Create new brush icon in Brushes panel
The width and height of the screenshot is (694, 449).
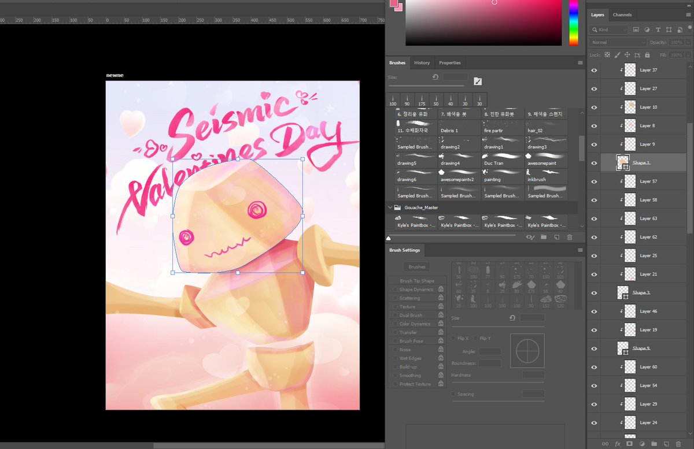coord(556,237)
